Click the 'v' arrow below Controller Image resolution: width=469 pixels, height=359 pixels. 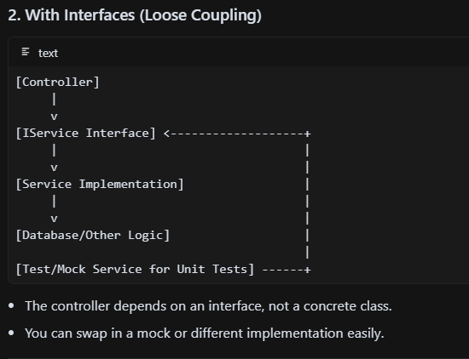point(54,117)
